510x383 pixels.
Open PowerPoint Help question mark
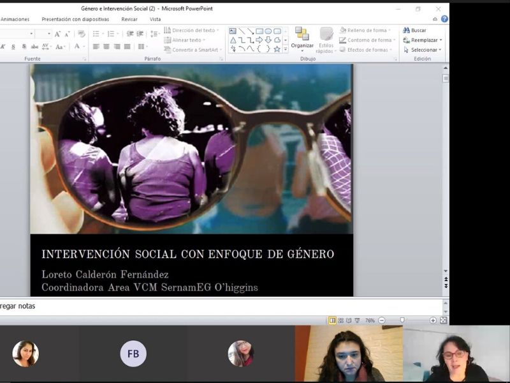444,19
